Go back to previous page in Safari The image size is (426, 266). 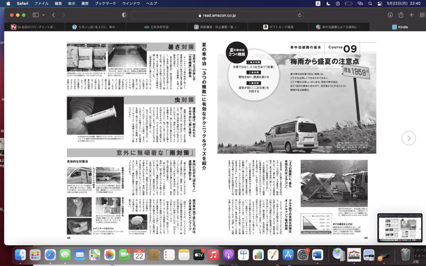tap(54, 15)
